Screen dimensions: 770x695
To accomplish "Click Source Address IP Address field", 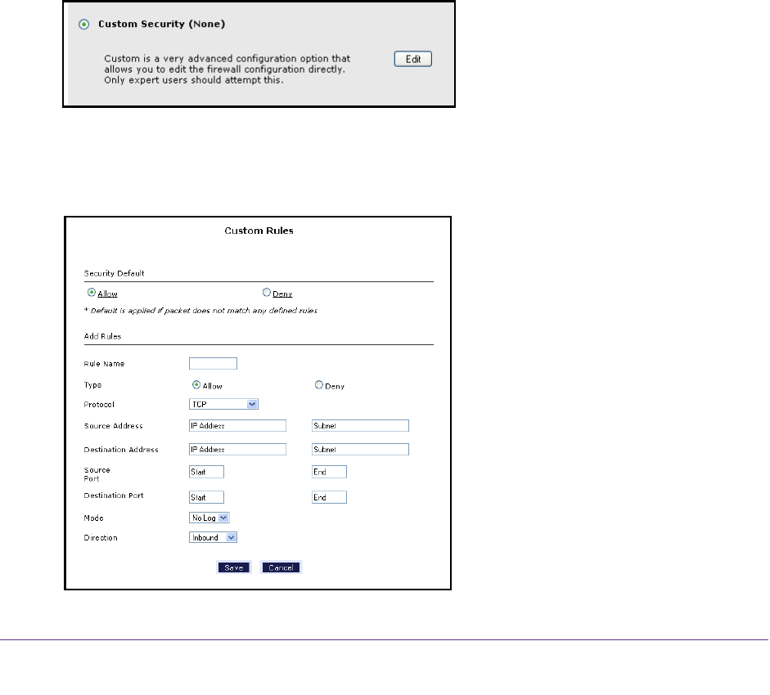I will point(237,425).
